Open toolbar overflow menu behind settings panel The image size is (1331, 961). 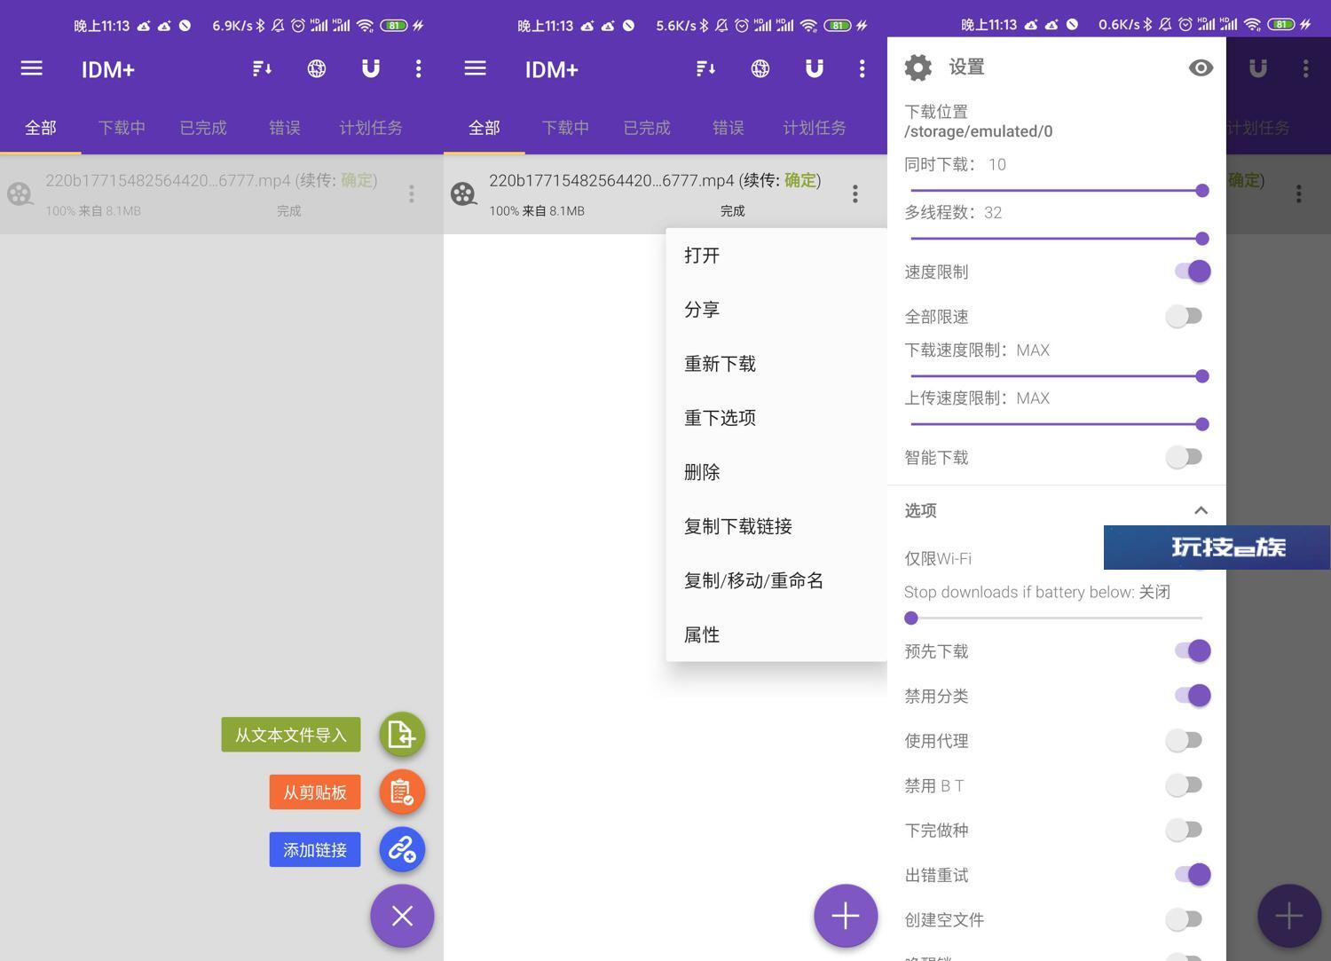point(1306,68)
